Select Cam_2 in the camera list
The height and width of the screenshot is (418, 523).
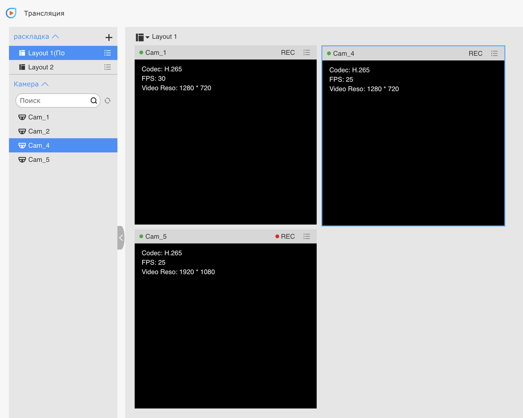pos(63,131)
